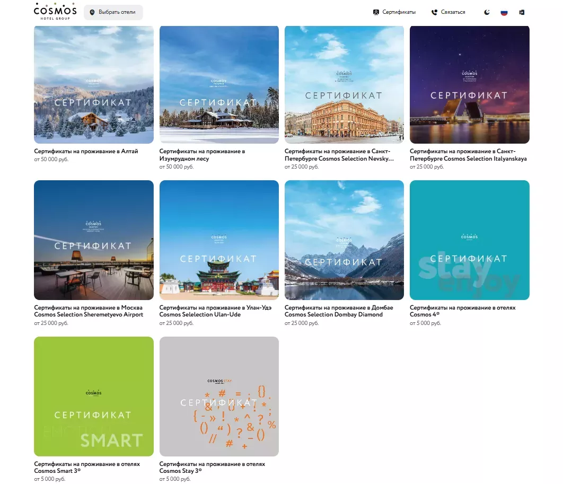Click the phone icon beside 'Связаться'
563x484 pixels.
[434, 12]
